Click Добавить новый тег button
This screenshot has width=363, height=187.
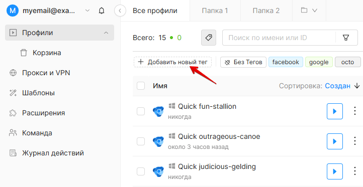(x=173, y=62)
